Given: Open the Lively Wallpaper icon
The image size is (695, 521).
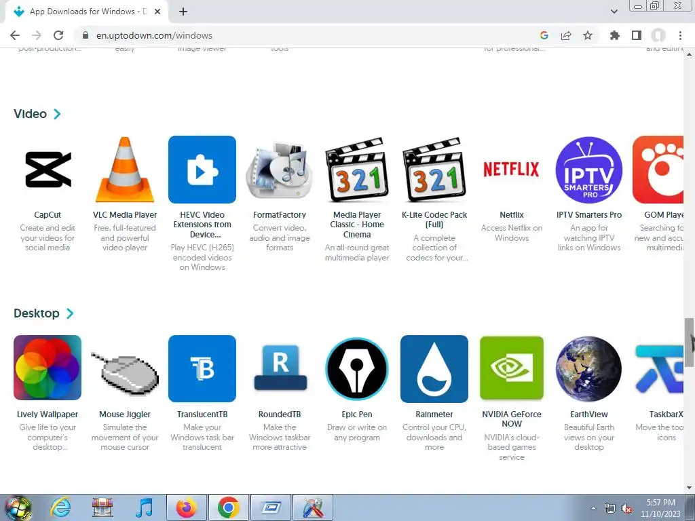Looking at the screenshot, I should click(x=48, y=368).
